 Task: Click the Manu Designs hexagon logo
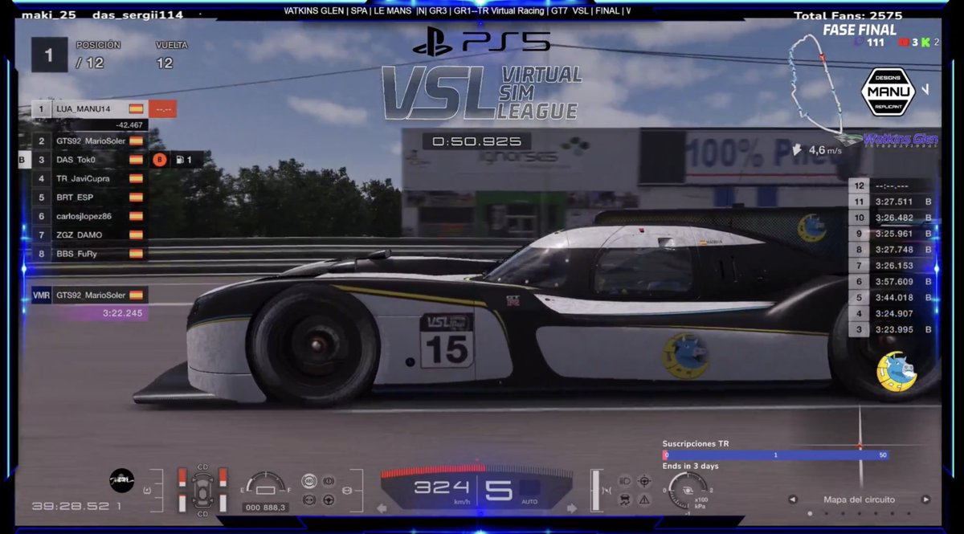[888, 91]
